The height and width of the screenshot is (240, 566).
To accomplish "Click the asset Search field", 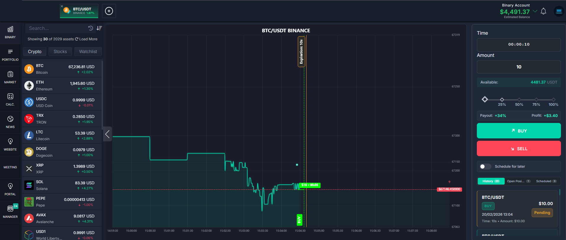I will [56, 28].
